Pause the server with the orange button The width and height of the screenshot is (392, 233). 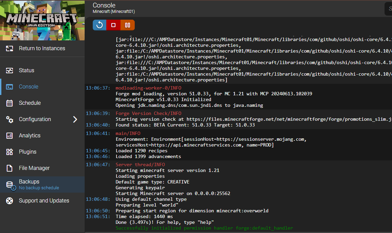tap(128, 25)
